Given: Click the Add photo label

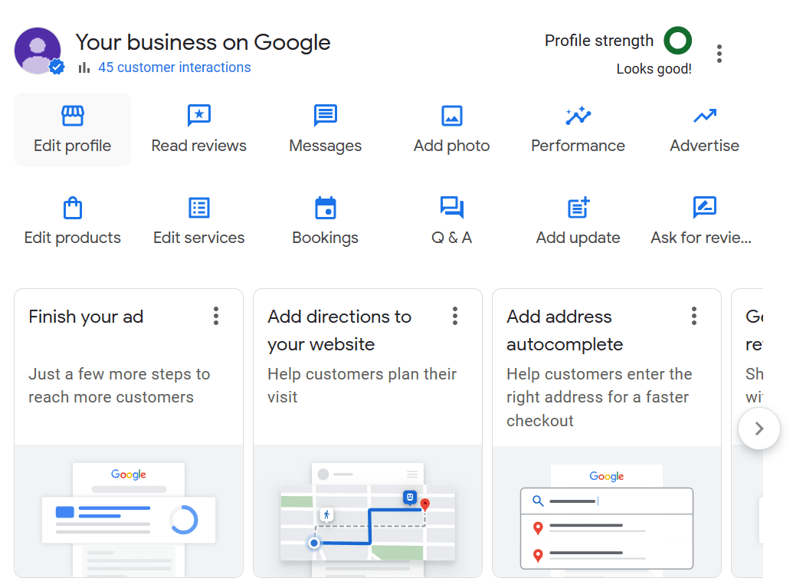Looking at the screenshot, I should point(451,146).
